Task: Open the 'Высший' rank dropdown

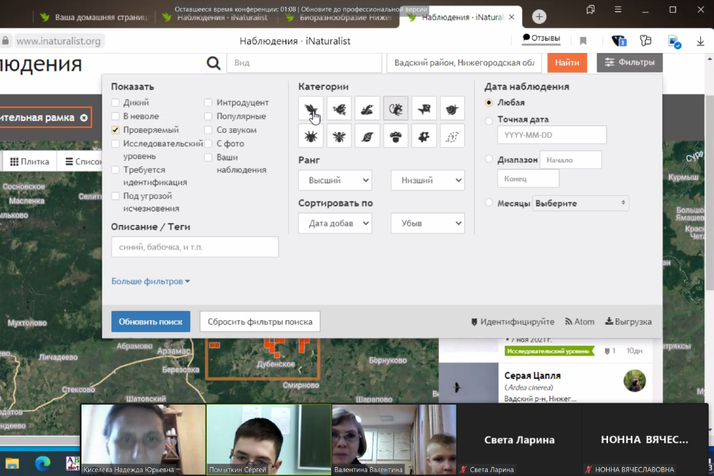Action: click(335, 180)
